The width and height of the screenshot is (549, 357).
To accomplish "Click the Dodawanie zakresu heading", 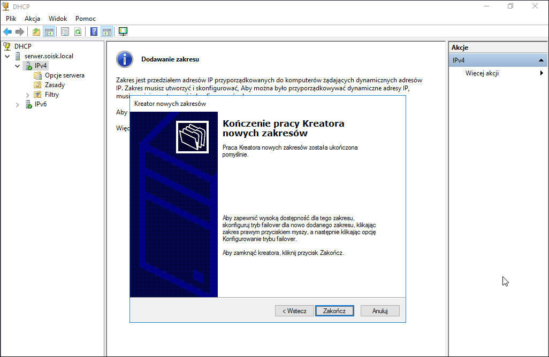I will point(170,59).
